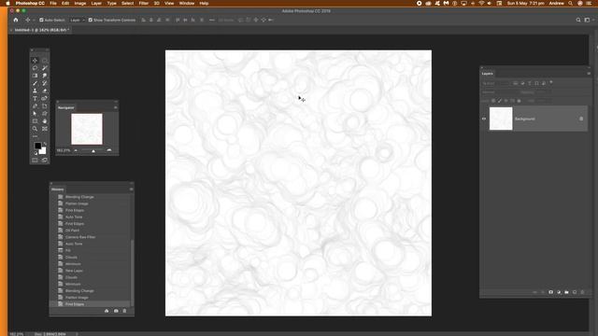Select the Lasso tool
The width and height of the screenshot is (598, 336).
(x=35, y=68)
